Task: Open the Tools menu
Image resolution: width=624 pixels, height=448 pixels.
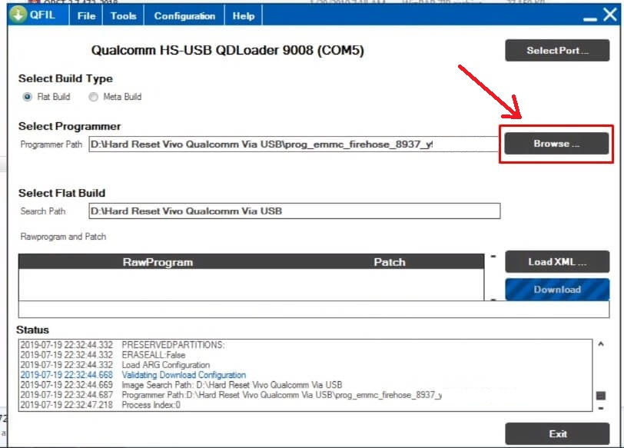Action: point(124,16)
